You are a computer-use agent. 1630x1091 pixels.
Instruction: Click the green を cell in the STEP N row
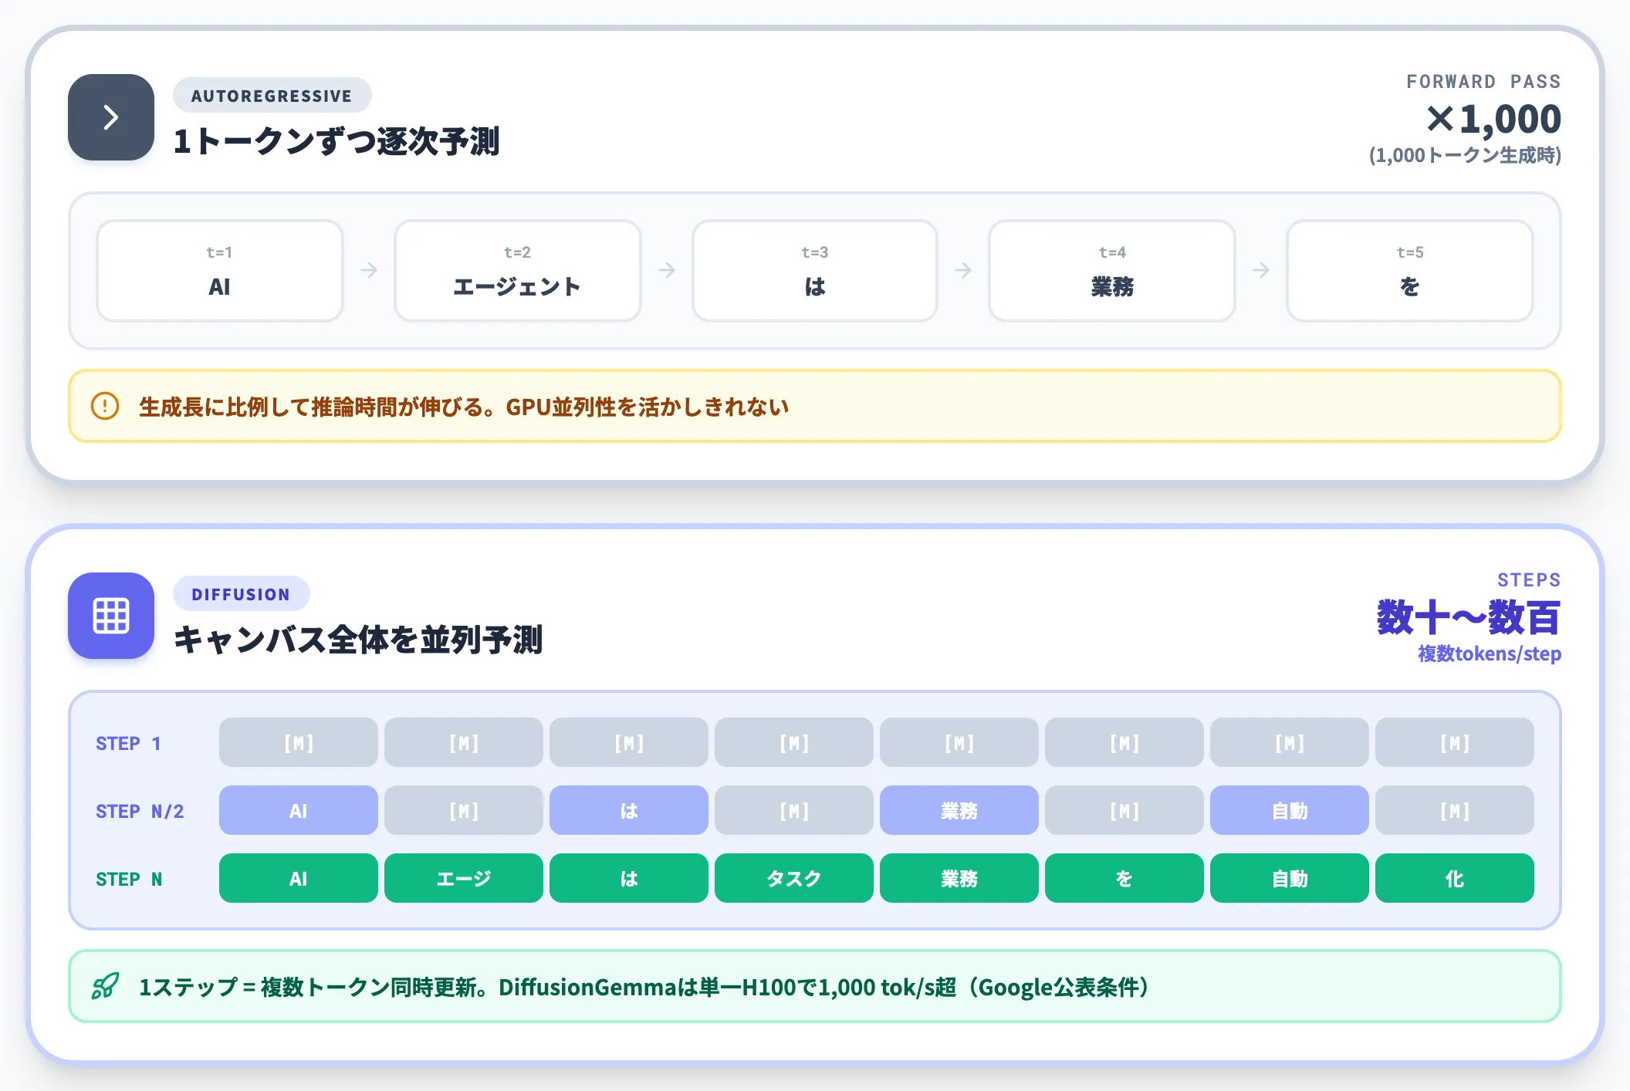[1124, 878]
